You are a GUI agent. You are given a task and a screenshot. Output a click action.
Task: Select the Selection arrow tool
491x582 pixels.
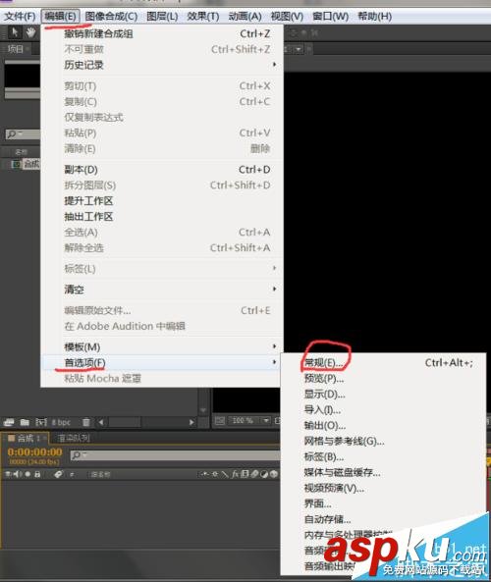[15, 32]
